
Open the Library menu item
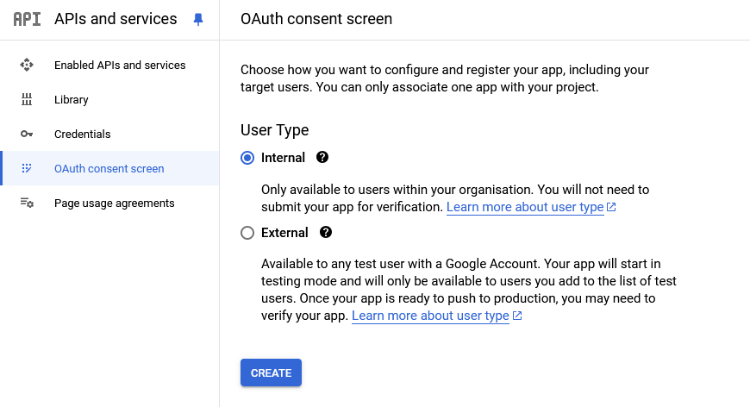click(72, 100)
